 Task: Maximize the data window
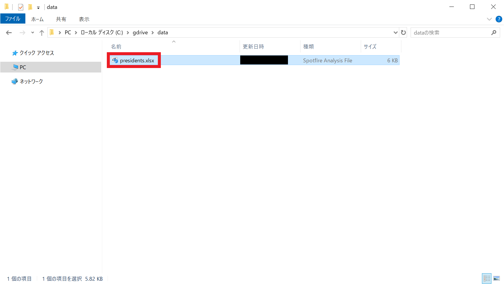pyautogui.click(x=472, y=7)
